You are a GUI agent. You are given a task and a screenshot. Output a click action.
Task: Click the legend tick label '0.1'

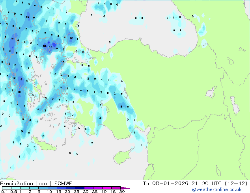coord(4,191)
